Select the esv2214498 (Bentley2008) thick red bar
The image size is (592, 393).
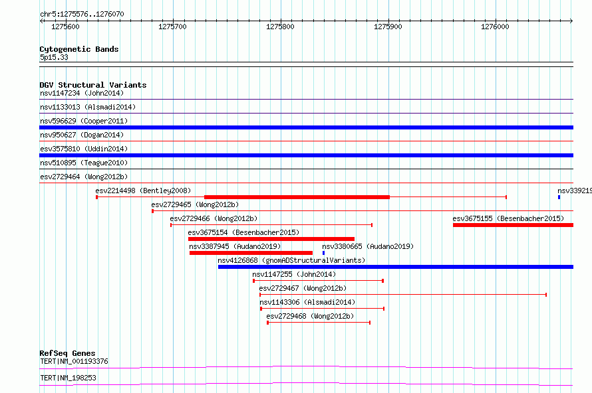coord(297,197)
